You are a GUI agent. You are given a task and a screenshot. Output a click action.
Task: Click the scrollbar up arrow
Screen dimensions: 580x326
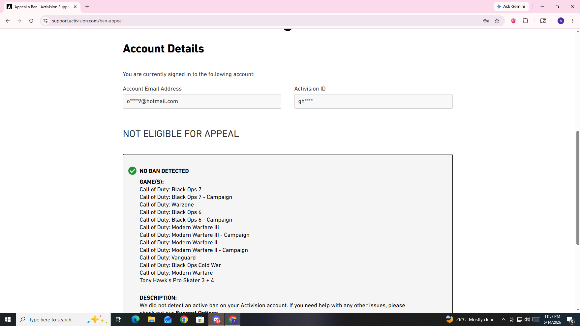[578, 32]
